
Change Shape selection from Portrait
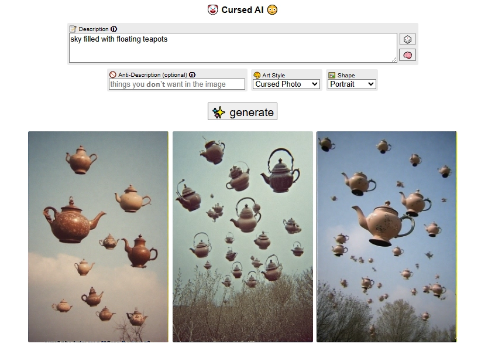[x=352, y=84]
